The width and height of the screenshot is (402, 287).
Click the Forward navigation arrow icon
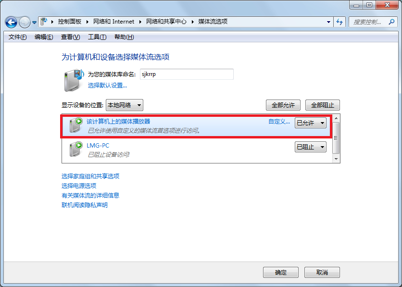(x=25, y=22)
